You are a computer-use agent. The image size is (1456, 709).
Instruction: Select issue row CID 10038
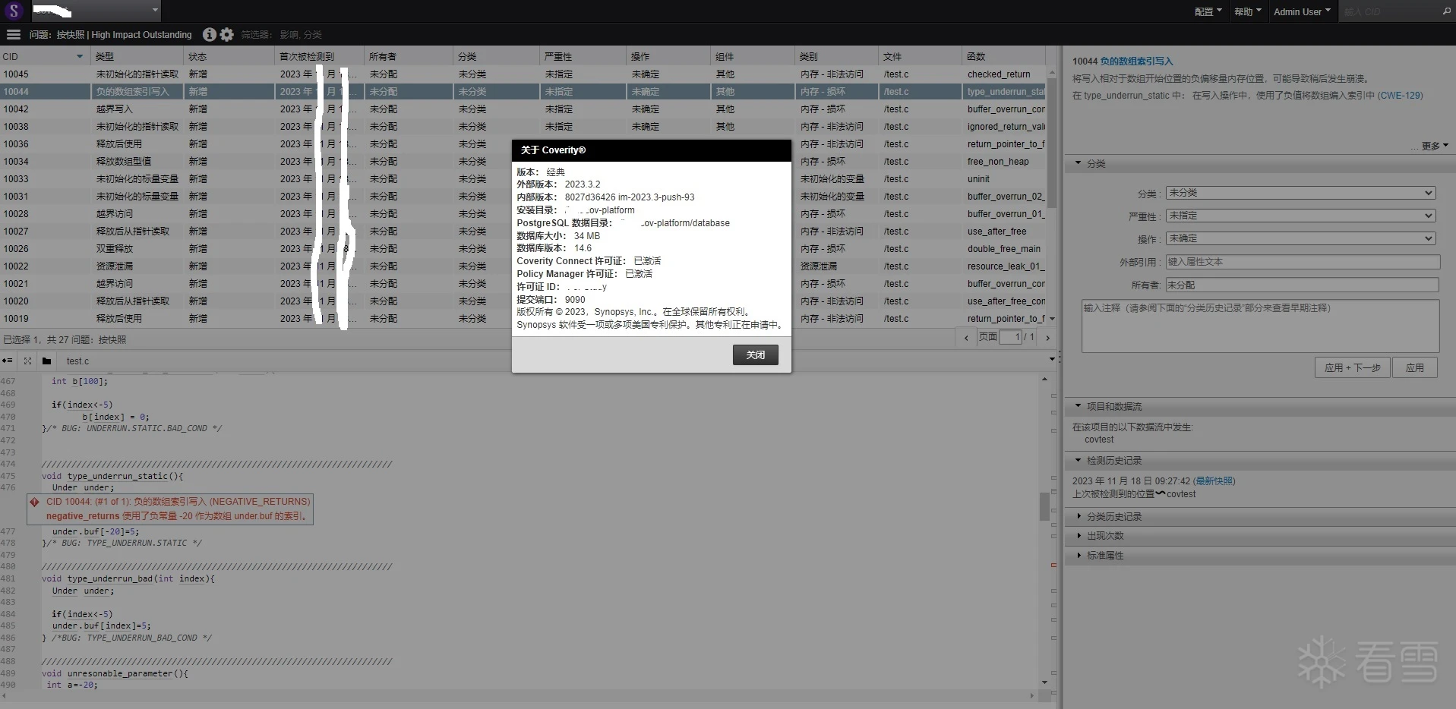[523, 127]
